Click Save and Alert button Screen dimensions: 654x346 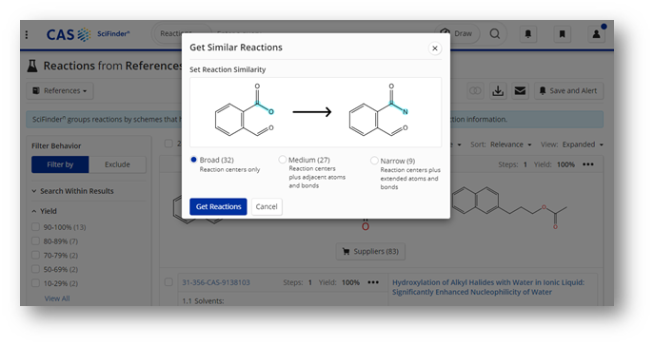(568, 90)
